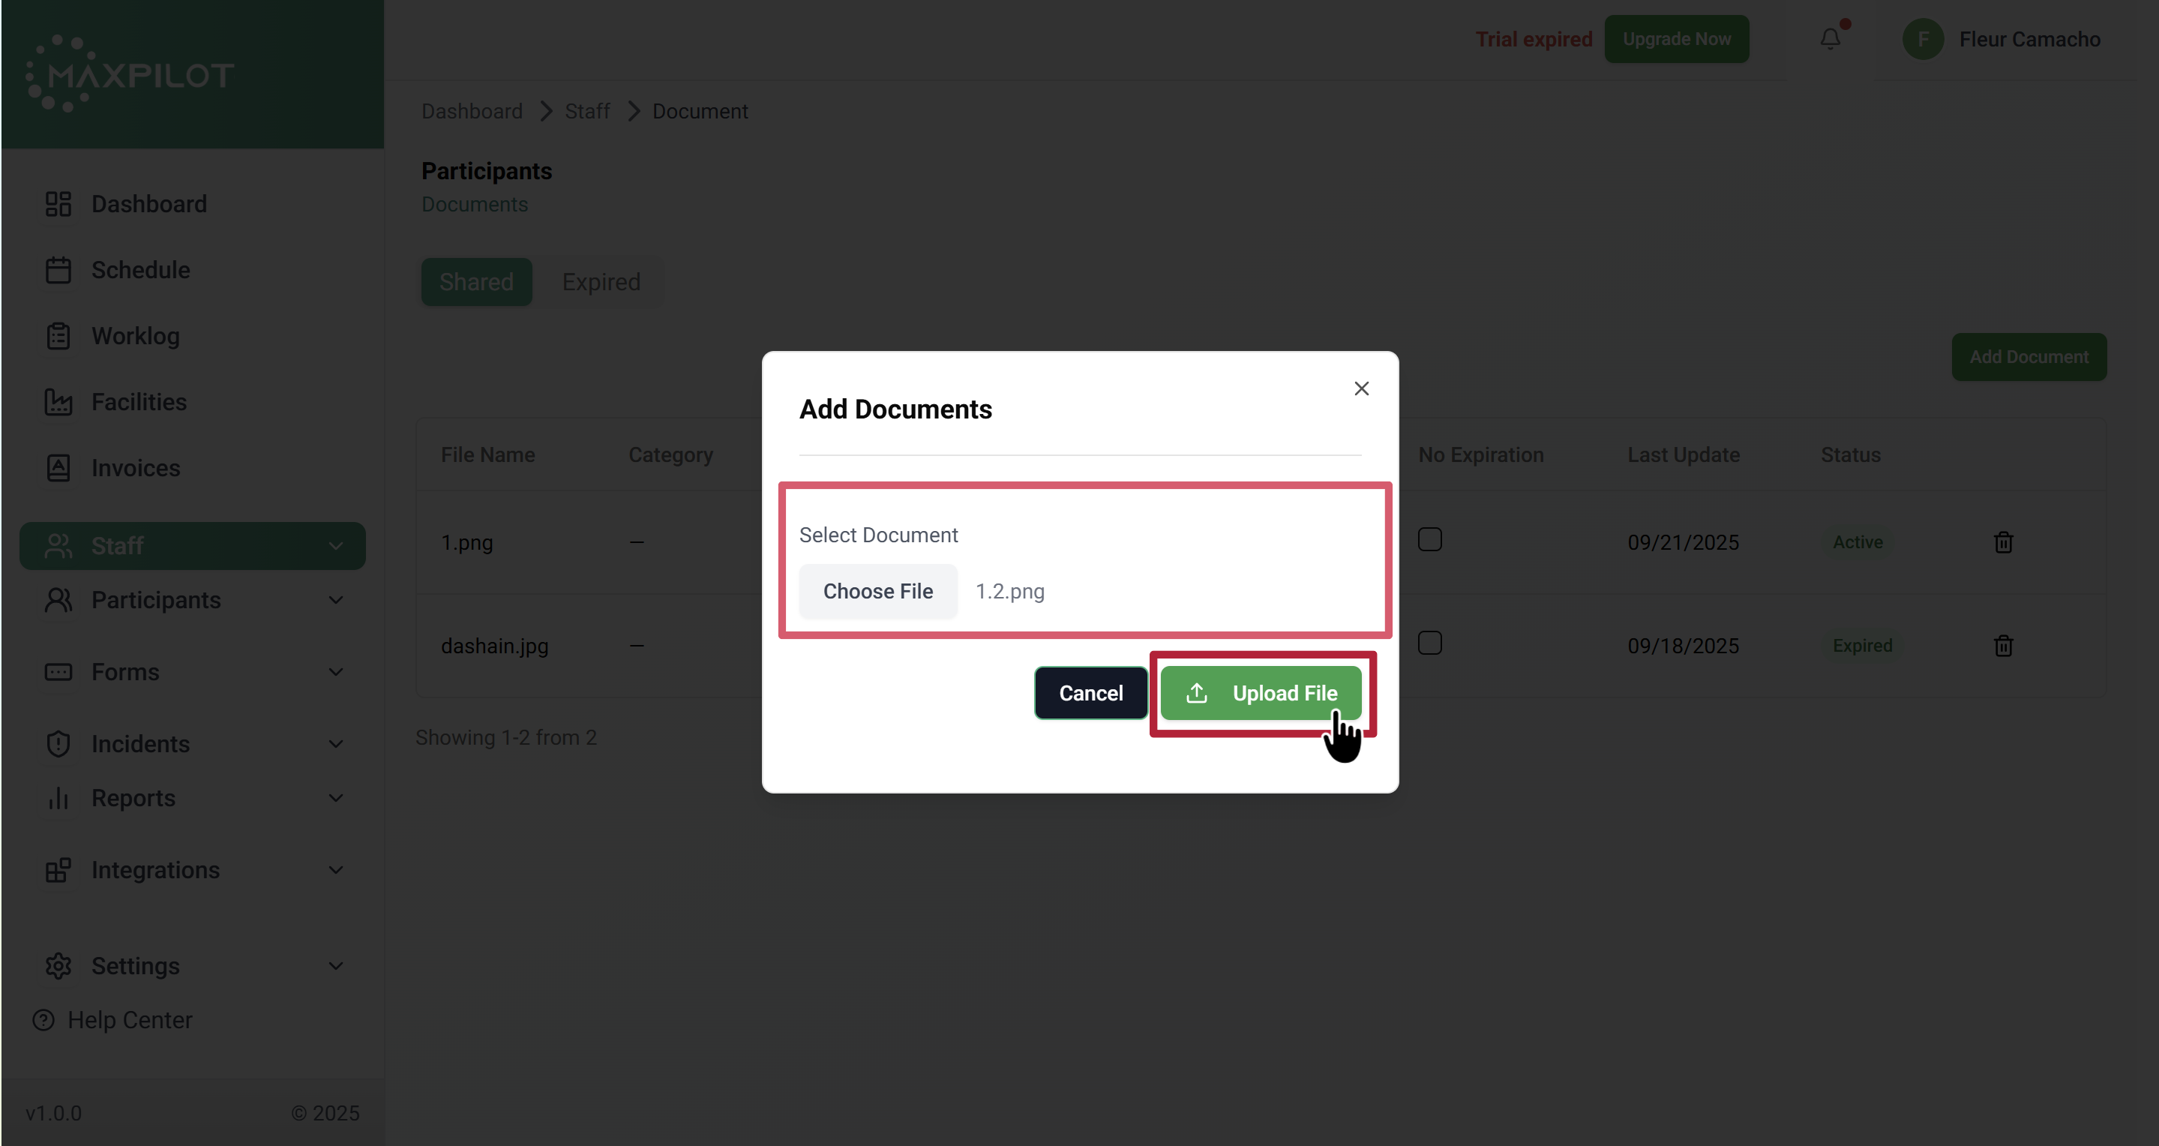Open the Worklog sidebar item
This screenshot has height=1146, width=2159.
[135, 336]
